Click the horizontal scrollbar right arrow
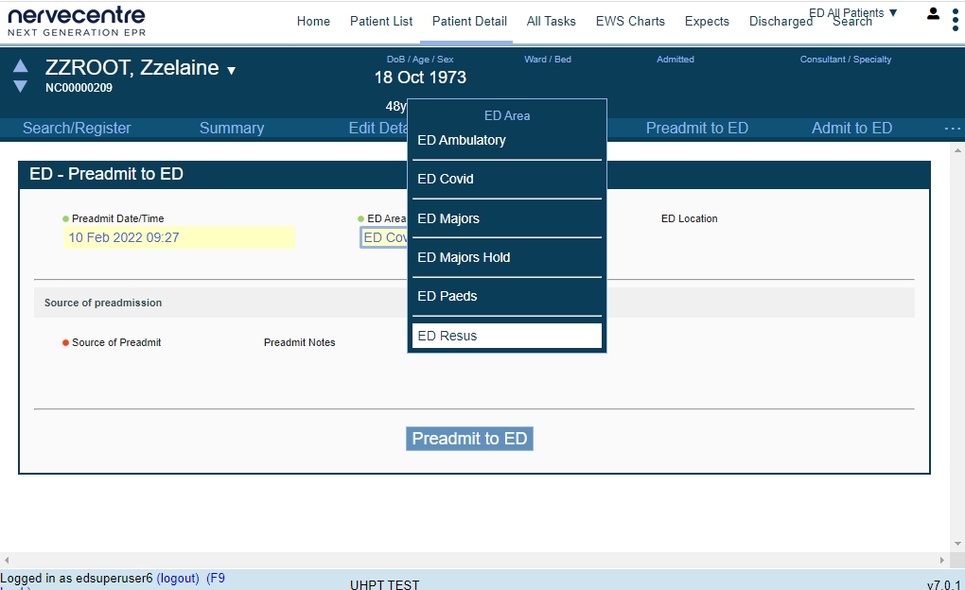The image size is (965, 590). point(941,560)
